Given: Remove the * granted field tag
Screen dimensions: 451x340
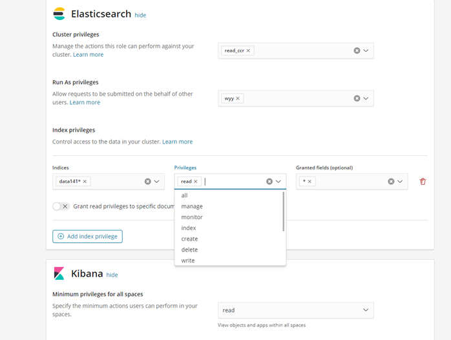Looking at the screenshot, I should [x=309, y=181].
